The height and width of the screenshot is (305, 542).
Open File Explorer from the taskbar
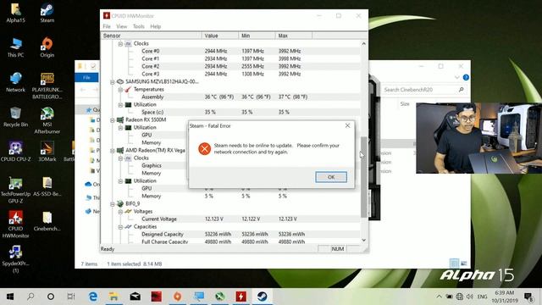[x=113, y=297]
